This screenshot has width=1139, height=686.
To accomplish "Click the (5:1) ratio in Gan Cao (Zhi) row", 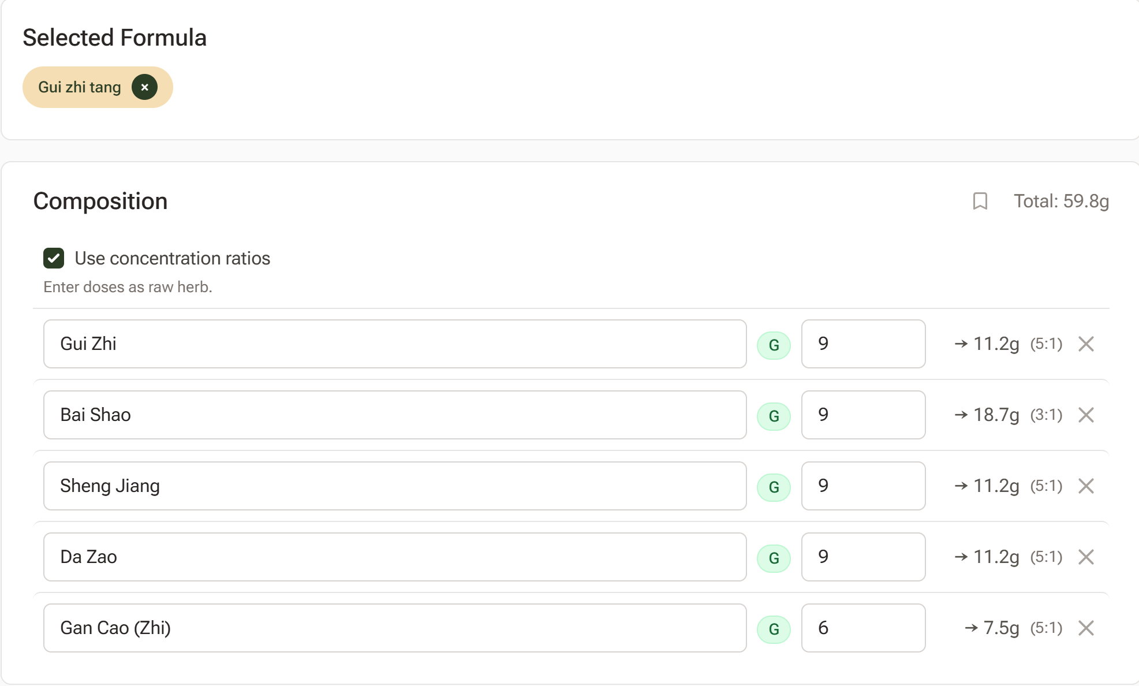I will [1046, 628].
